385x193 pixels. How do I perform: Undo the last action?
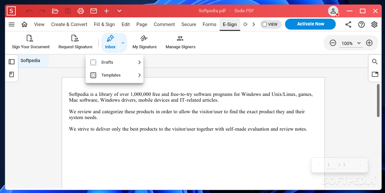29,11
